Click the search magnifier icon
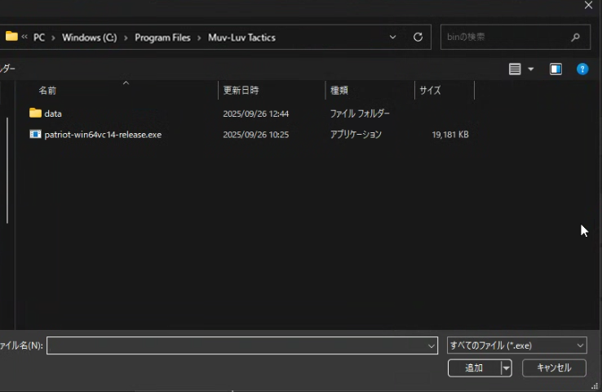 (576, 38)
